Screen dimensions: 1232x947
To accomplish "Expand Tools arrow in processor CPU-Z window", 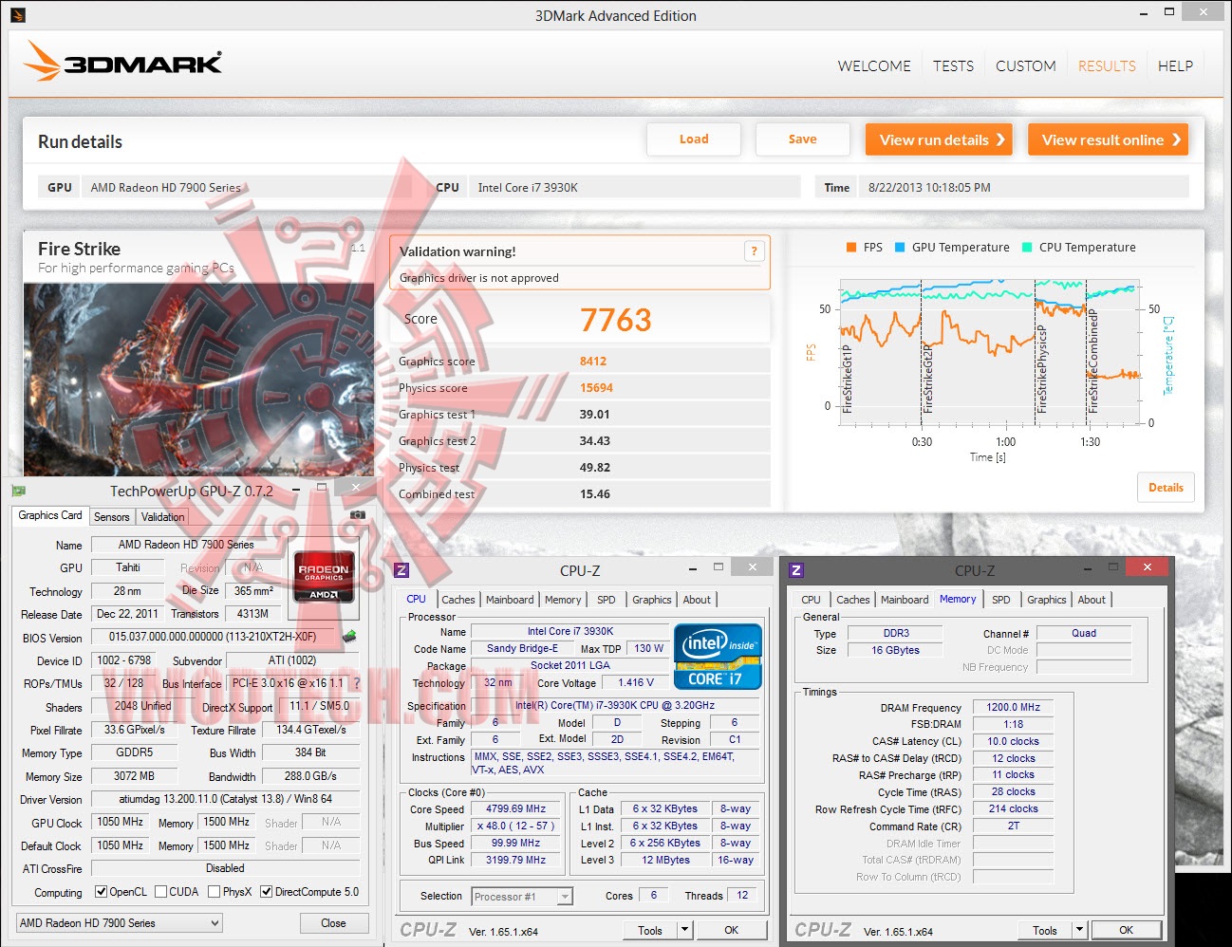I will [x=684, y=930].
